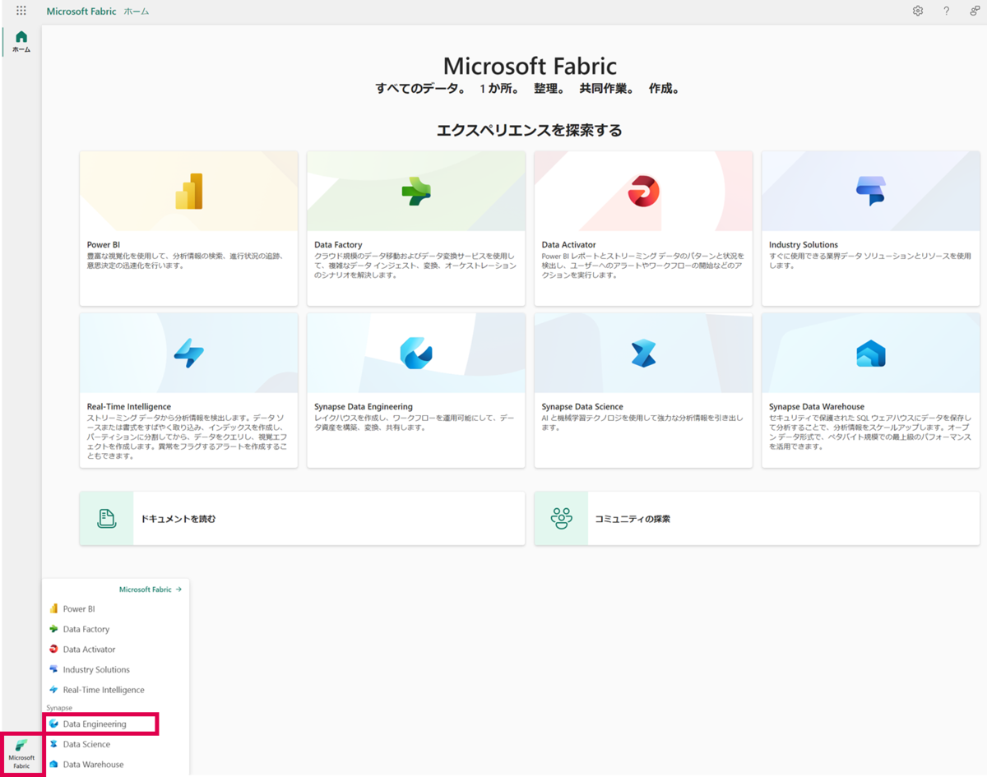Click the Data Engineering icon in switcher menu
Image resolution: width=987 pixels, height=777 pixels.
click(x=53, y=724)
